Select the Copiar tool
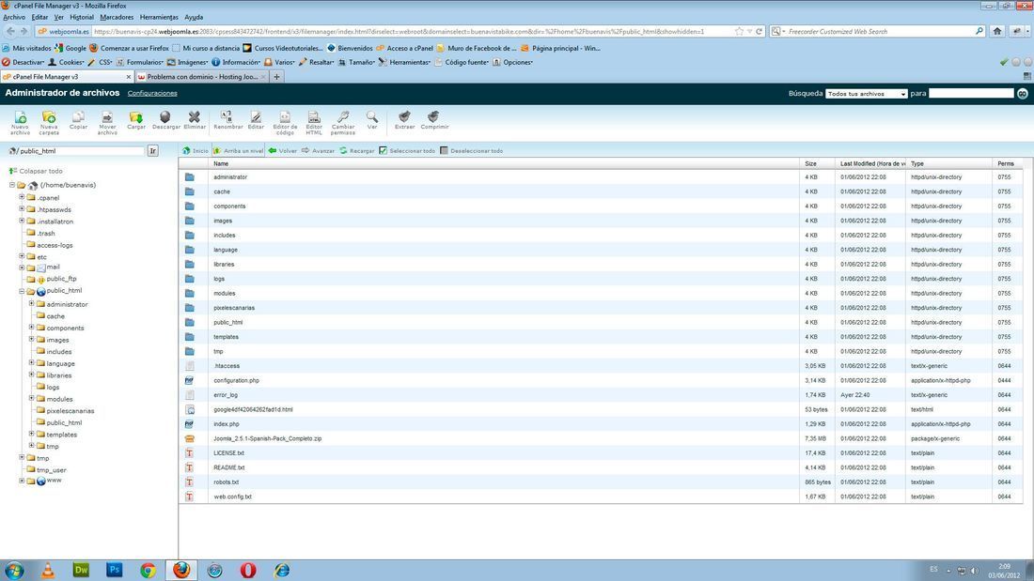The height and width of the screenshot is (581, 1034). tap(78, 120)
